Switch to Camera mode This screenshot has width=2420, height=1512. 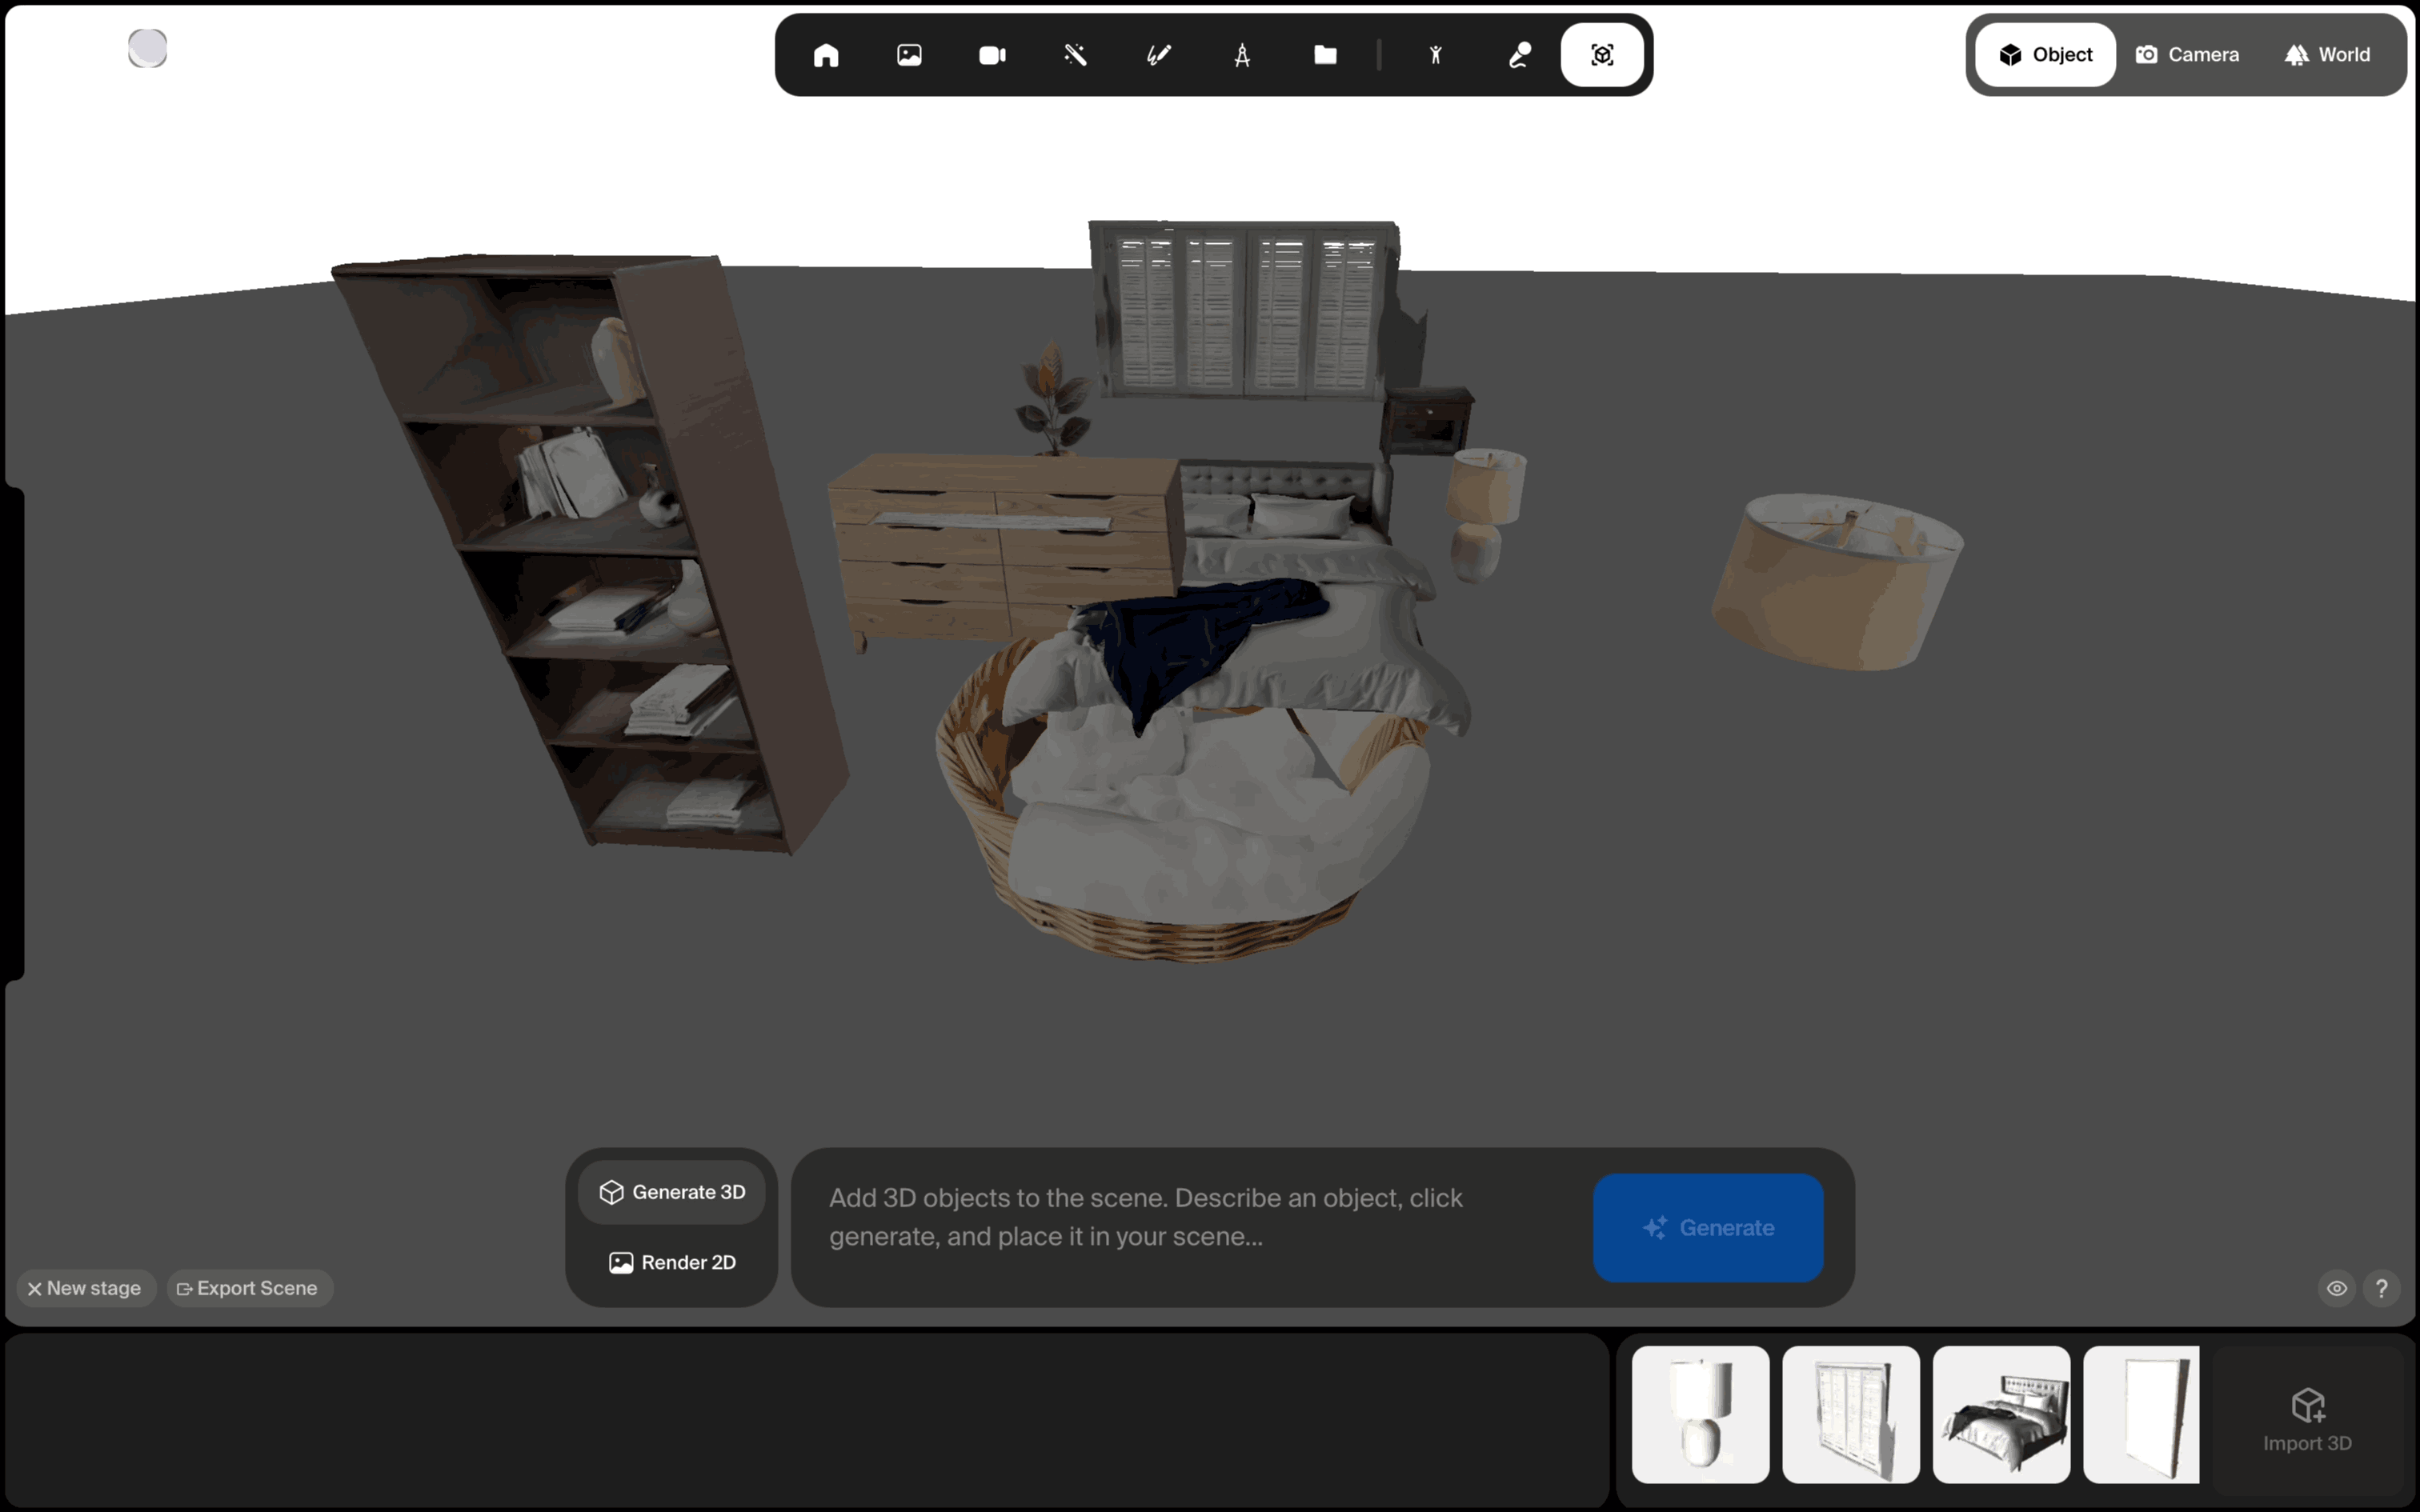click(x=2188, y=55)
